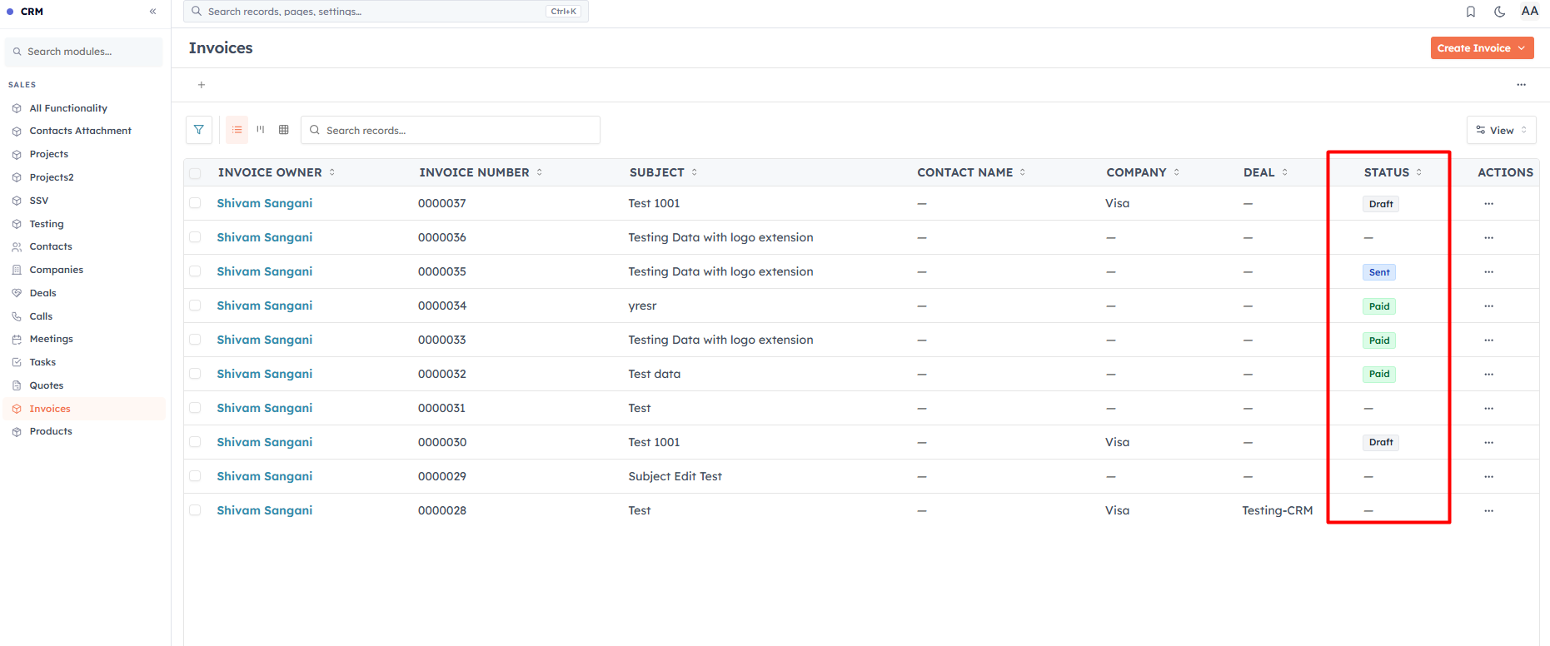Click the Testing-CRM deal cell
This screenshot has height=646, width=1550.
1277,510
